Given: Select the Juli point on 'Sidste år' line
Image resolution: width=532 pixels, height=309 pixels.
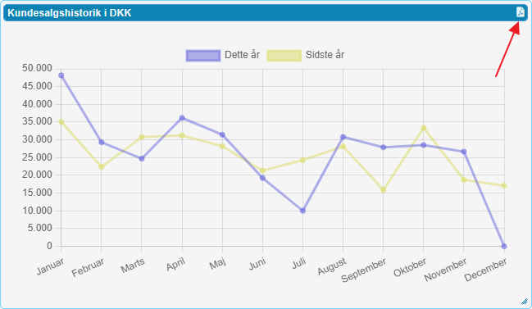Looking at the screenshot, I should pyautogui.click(x=302, y=160).
